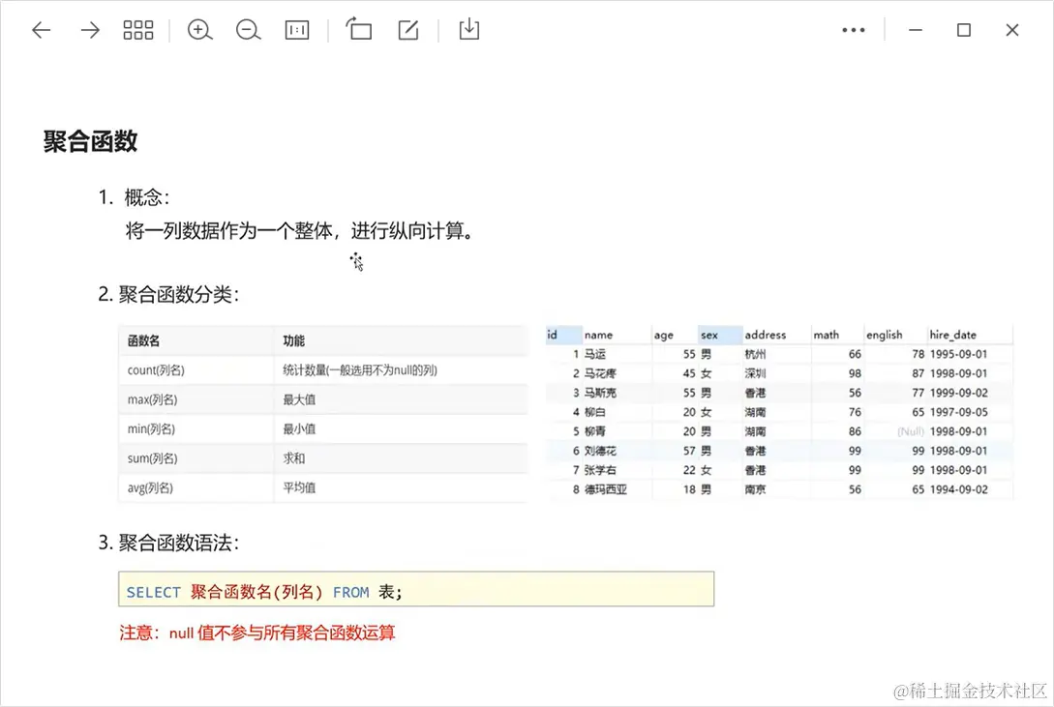This screenshot has width=1054, height=707.
Task: Click the SELECT keyword in syntax box
Action: pyautogui.click(x=153, y=592)
